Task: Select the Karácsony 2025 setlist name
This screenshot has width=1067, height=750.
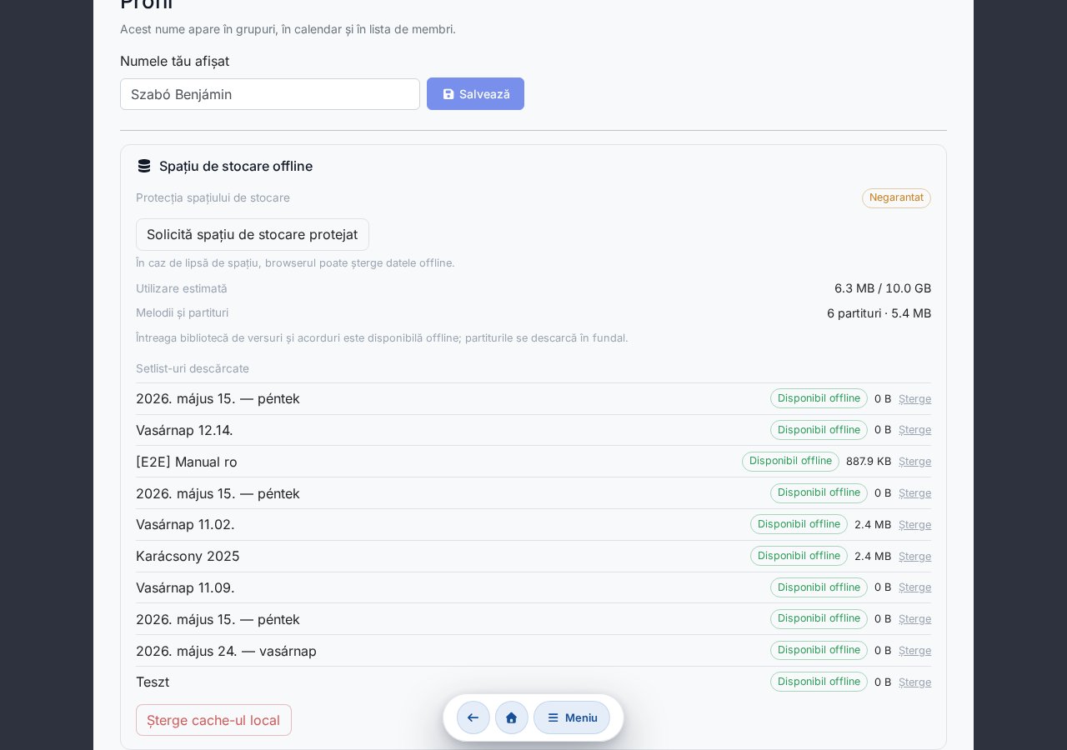Action: click(x=188, y=556)
